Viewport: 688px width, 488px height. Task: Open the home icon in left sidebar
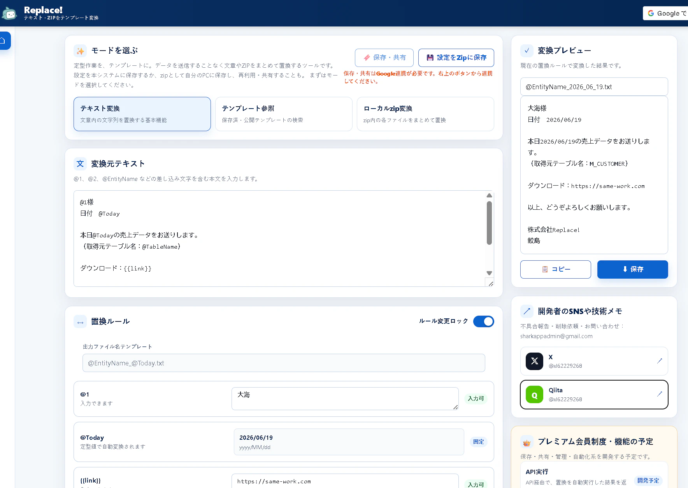(x=3, y=40)
